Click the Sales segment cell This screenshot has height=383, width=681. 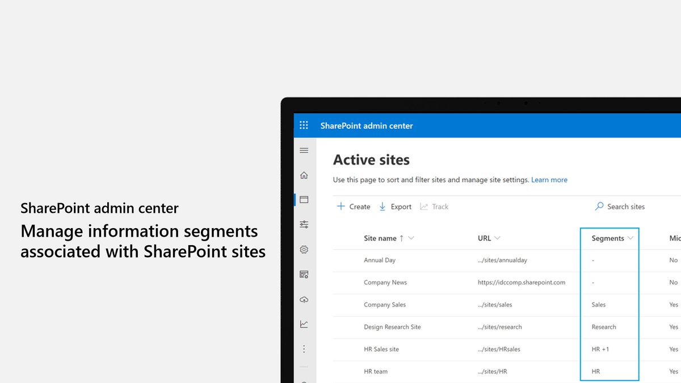point(599,305)
